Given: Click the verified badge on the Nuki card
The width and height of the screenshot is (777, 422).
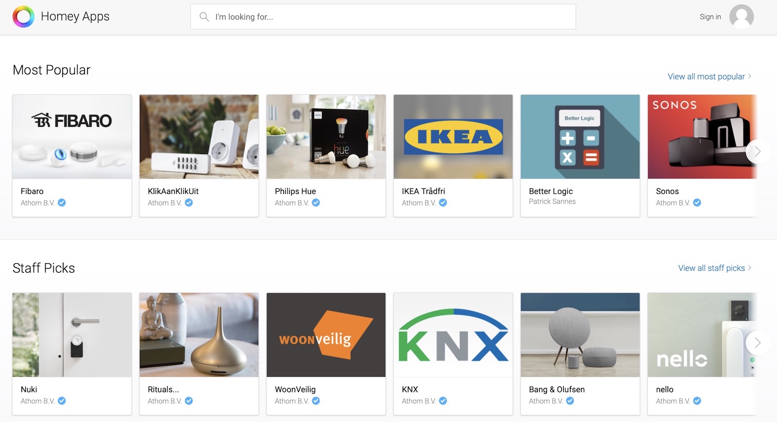Looking at the screenshot, I should tap(62, 401).
